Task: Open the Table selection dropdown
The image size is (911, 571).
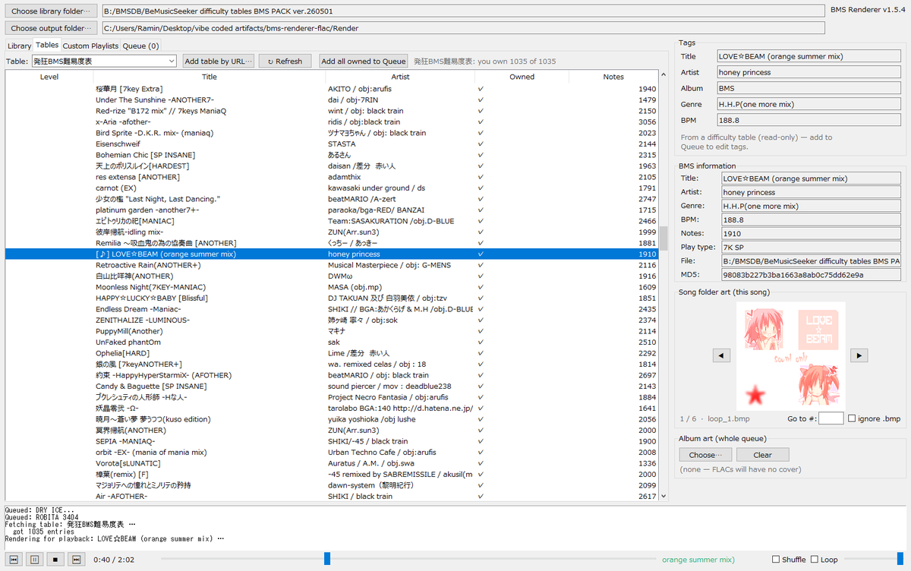Action: (104, 61)
